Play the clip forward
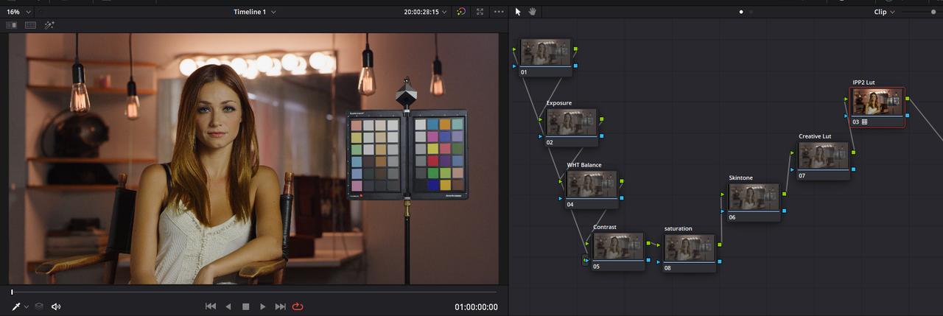Viewport: 943px width, 316px height. 263,306
